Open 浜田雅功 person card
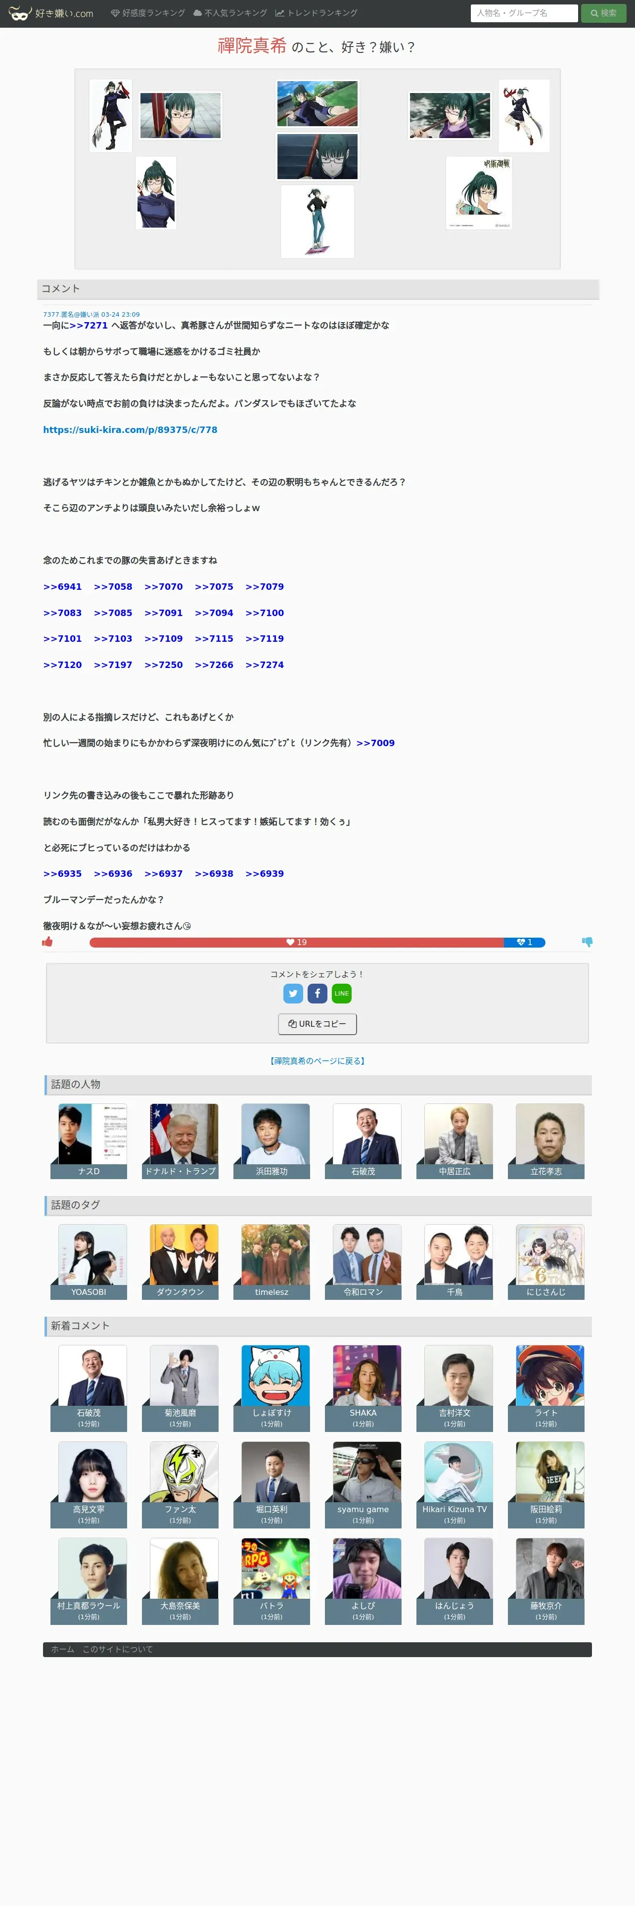Screen dimensions: 635x1906 pos(272,1141)
